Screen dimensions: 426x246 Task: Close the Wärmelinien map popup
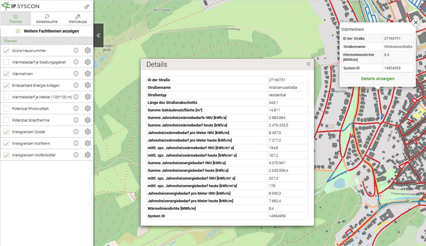(415, 23)
